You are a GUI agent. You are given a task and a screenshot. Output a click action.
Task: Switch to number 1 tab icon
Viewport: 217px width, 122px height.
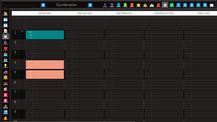tap(178, 5)
